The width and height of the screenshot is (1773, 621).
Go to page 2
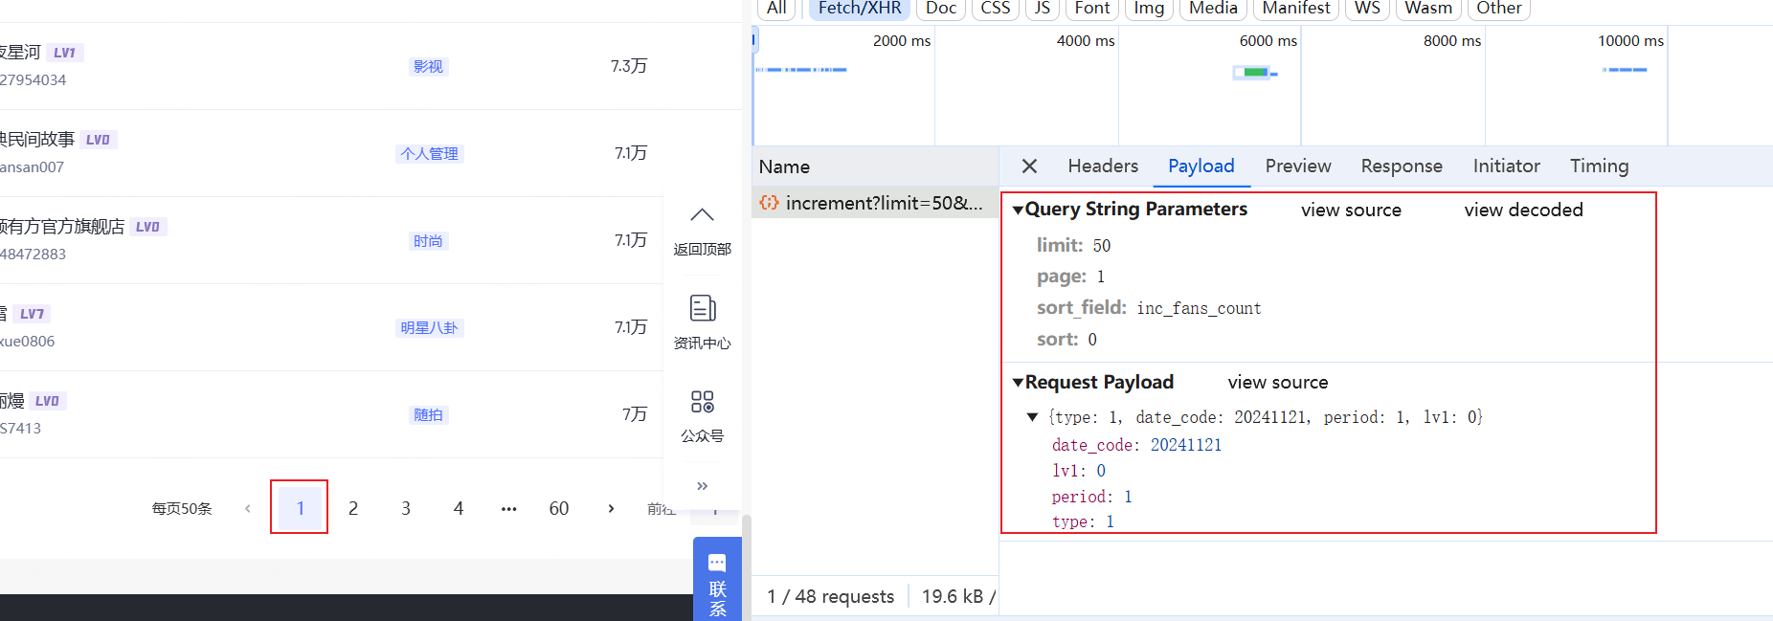click(353, 508)
